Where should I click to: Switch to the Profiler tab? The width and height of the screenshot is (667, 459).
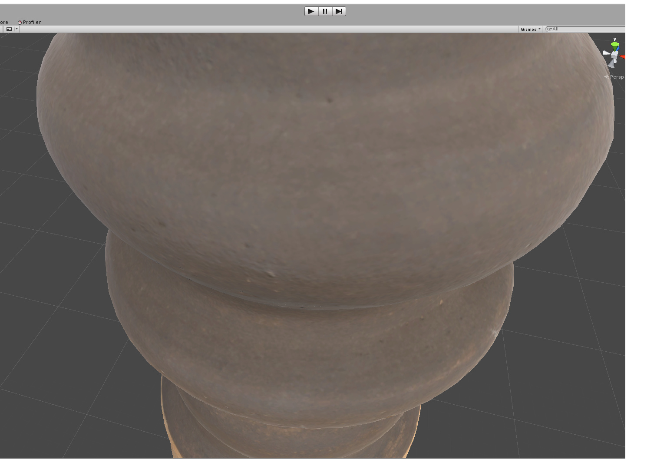click(x=29, y=22)
